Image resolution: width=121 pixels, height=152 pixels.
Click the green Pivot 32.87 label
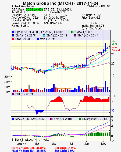pyautogui.click(x=115, y=43)
